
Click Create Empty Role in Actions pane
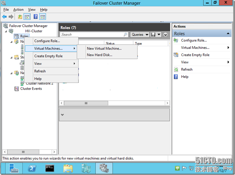tap(195, 55)
